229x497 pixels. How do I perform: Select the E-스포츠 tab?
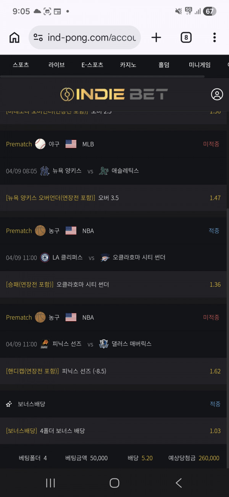coord(92,65)
